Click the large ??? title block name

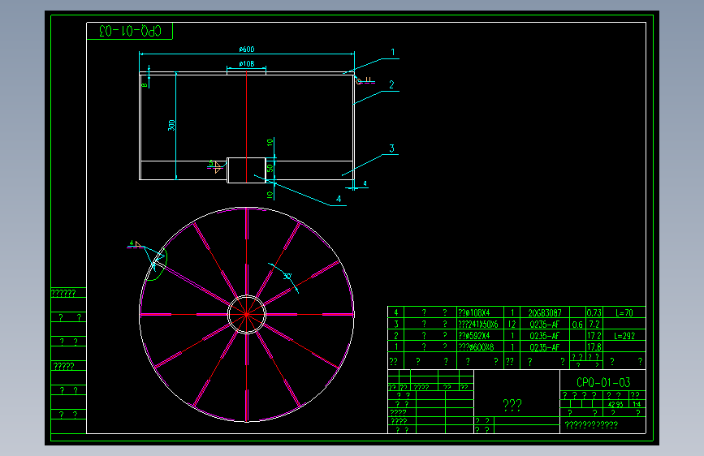512,405
